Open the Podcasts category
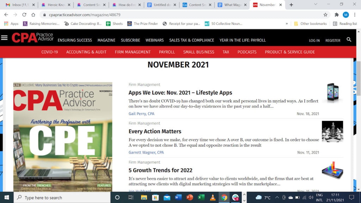The image size is (361, 203). [247, 52]
